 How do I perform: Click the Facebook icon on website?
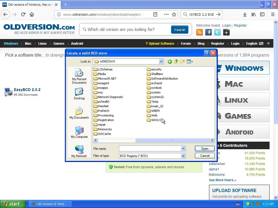(208, 32)
